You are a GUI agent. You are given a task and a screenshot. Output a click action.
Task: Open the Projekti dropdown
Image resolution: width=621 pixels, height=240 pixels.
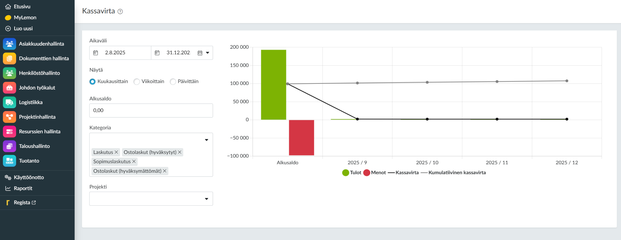[206, 199]
